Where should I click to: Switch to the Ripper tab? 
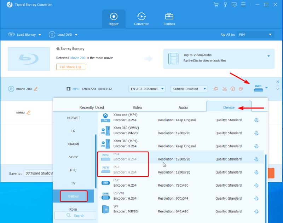(114, 19)
